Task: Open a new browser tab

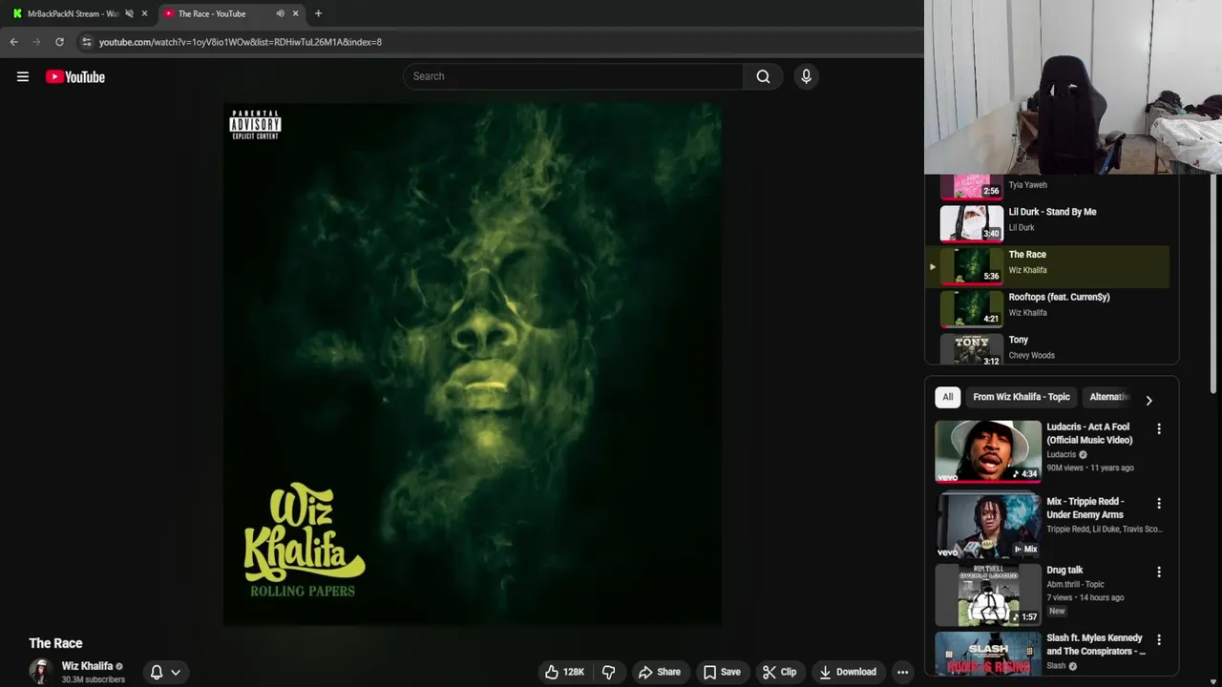Action: (x=318, y=13)
